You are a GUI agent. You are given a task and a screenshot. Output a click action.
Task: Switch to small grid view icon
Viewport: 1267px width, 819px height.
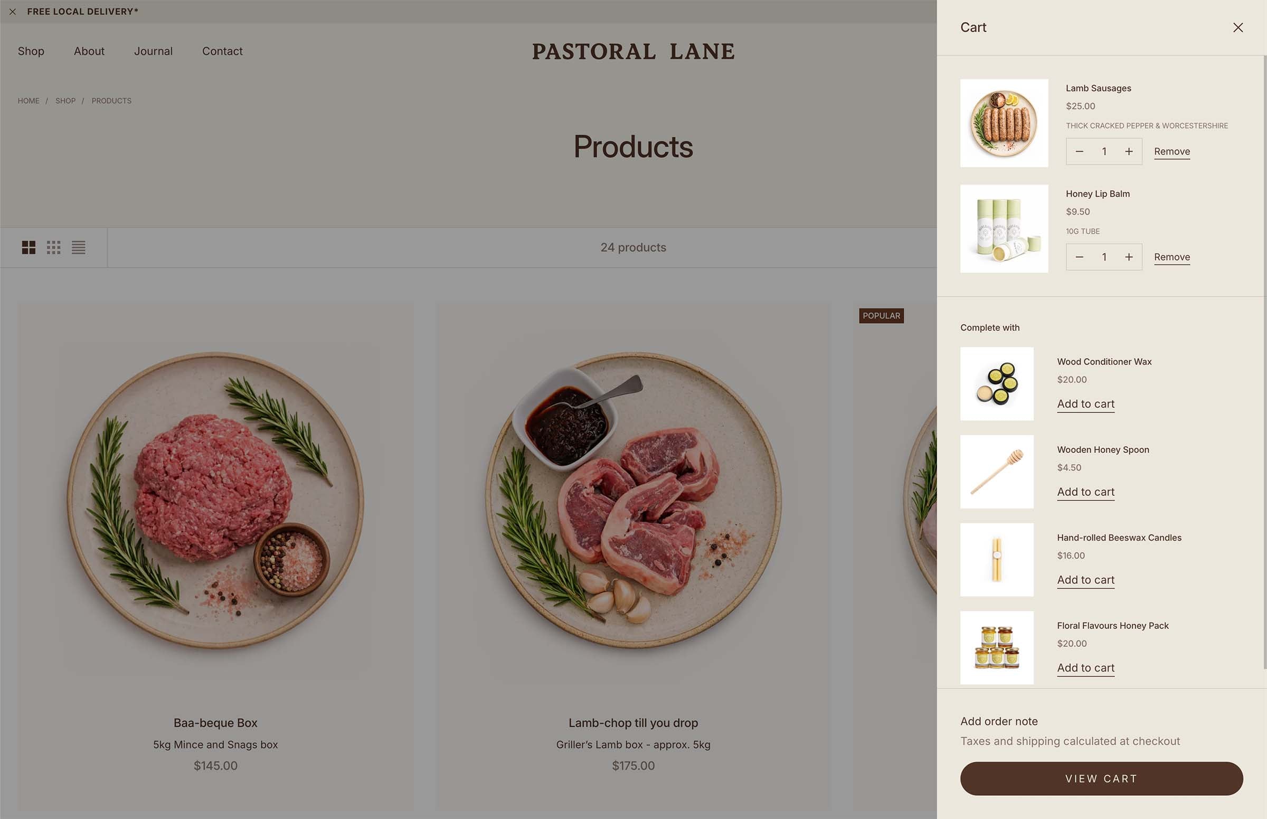54,247
